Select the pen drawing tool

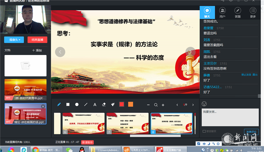[59, 104]
